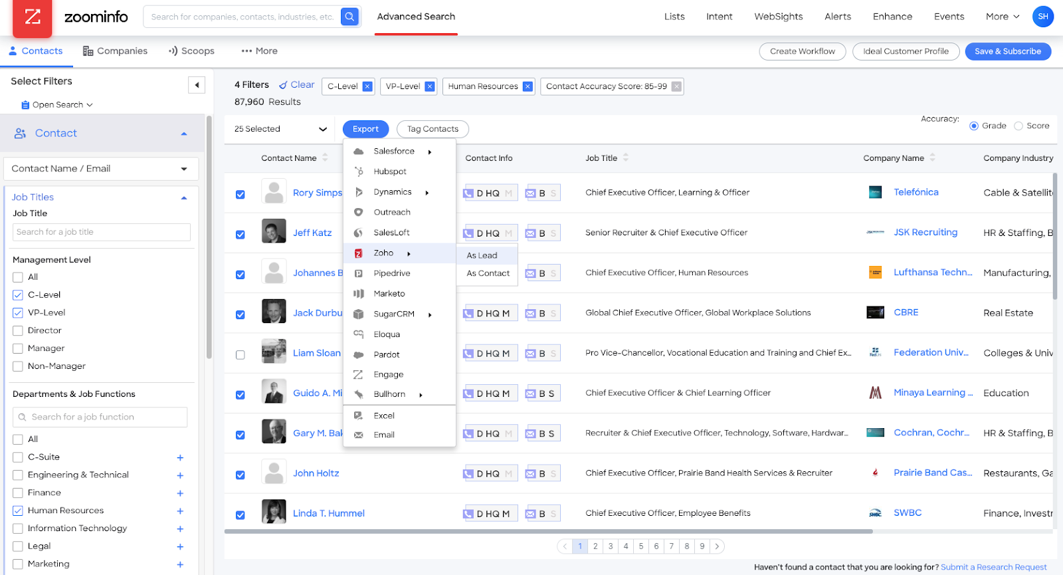The width and height of the screenshot is (1063, 575).
Task: Check the Liam Sloan row checkbox
Action: [x=241, y=355]
